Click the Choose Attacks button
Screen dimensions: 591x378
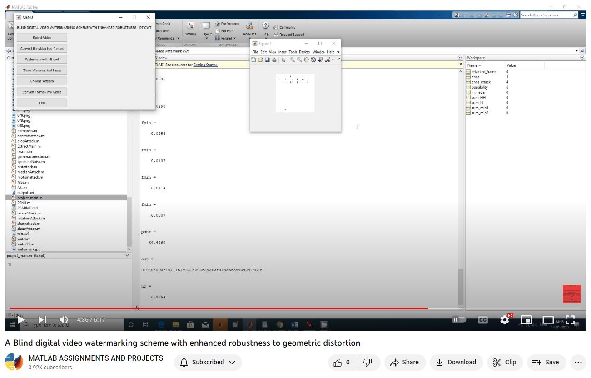point(42,81)
